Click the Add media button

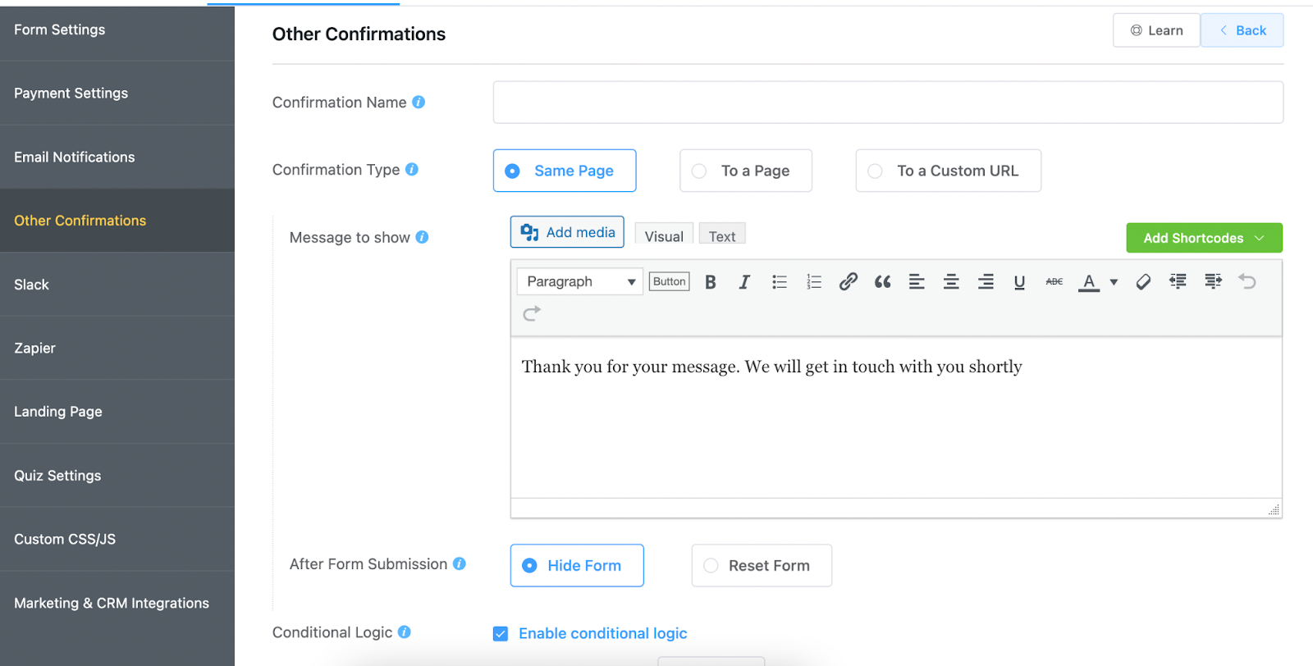pos(567,232)
